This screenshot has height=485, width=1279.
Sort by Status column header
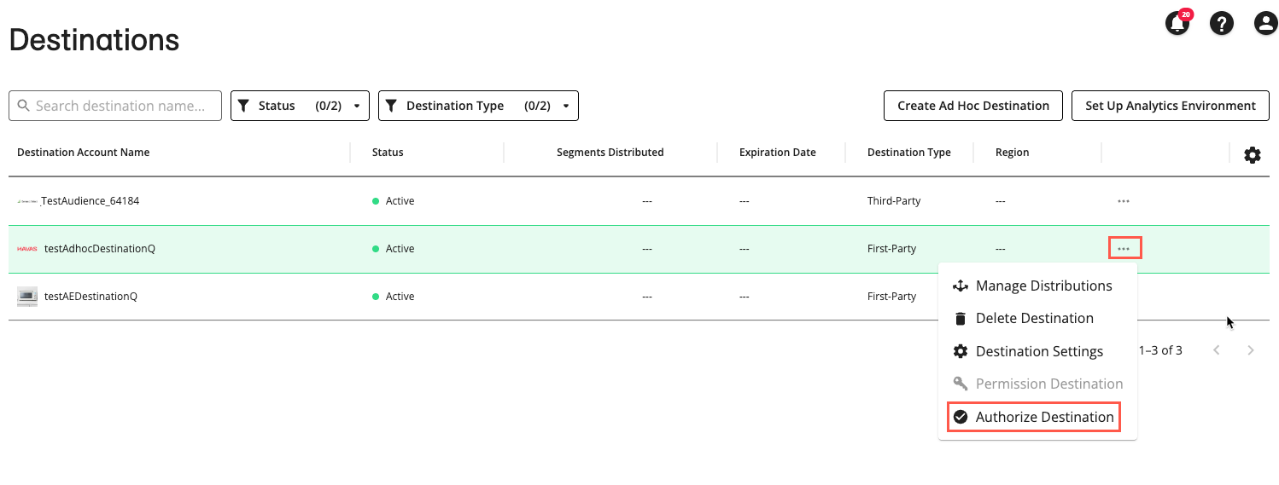point(388,153)
